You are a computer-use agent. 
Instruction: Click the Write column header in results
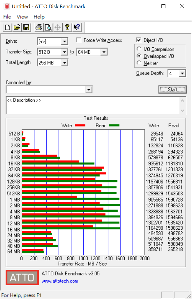pyautogui.click(x=154, y=125)
